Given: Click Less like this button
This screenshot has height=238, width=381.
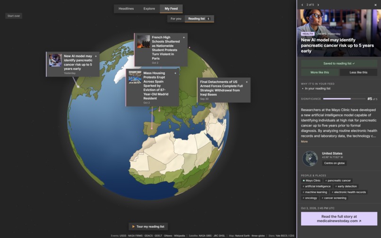Looking at the screenshot, I should 358,72.
